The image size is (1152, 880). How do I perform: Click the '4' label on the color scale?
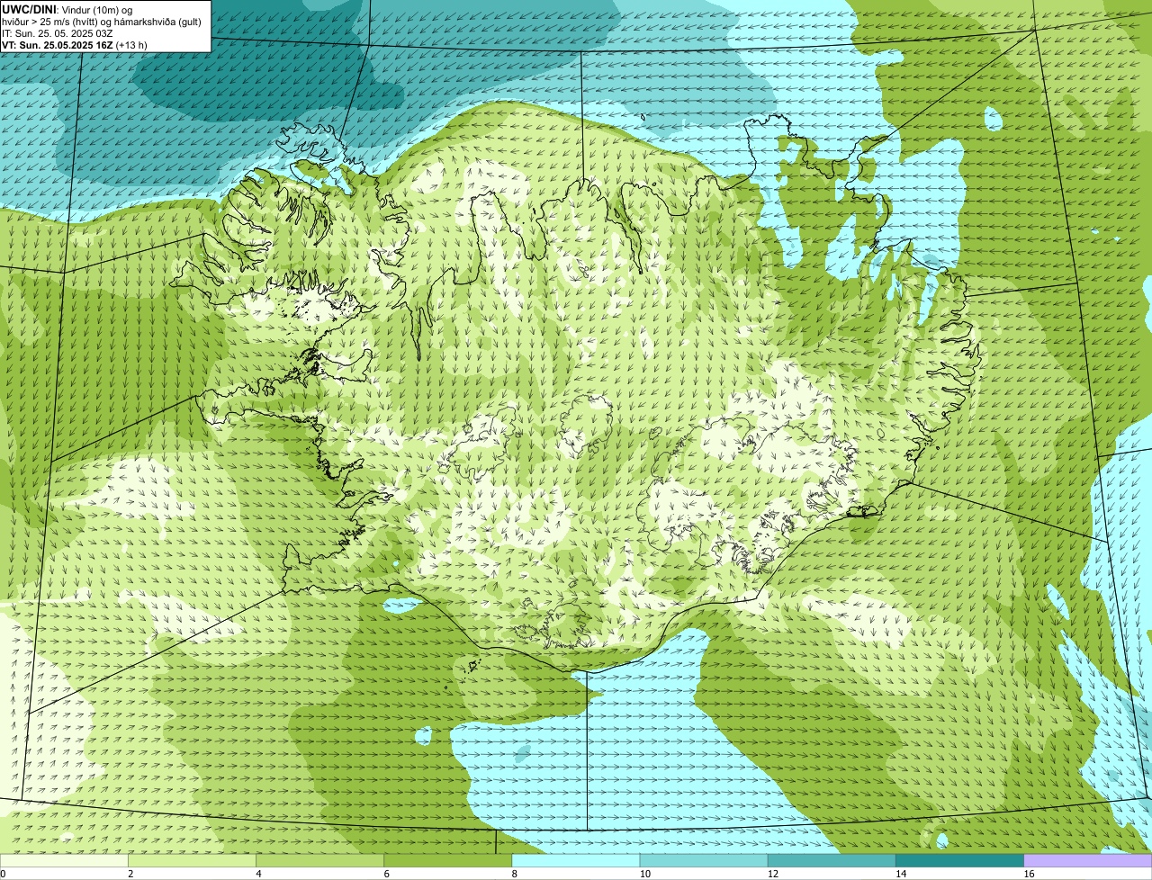pos(258,874)
